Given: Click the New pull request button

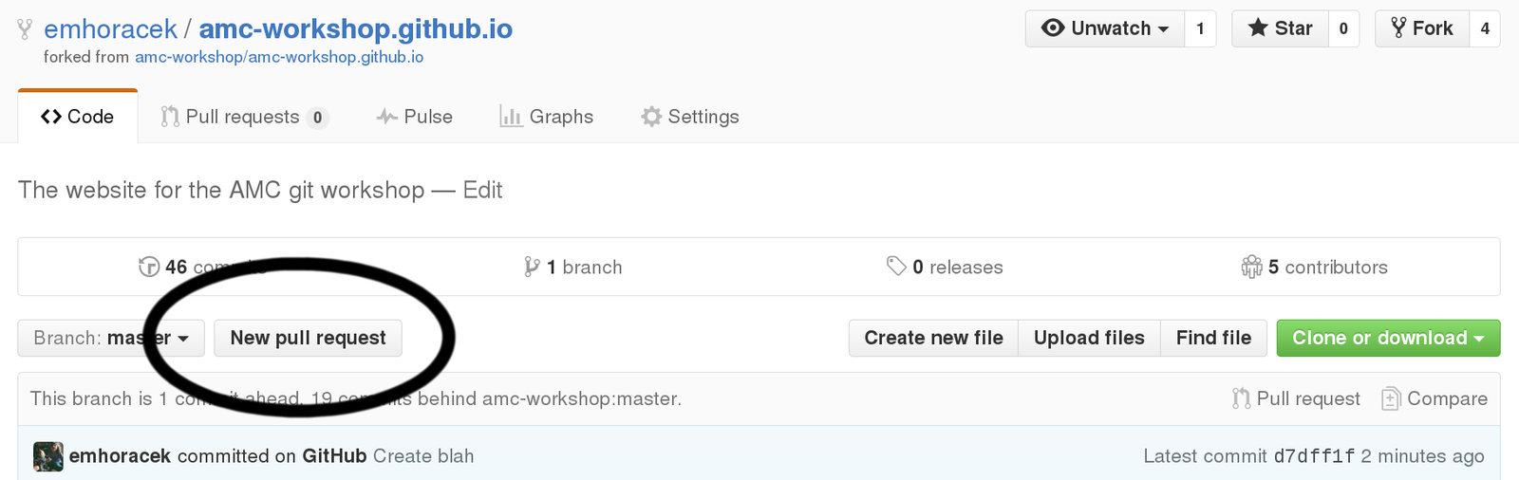Looking at the screenshot, I should (x=308, y=338).
